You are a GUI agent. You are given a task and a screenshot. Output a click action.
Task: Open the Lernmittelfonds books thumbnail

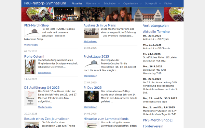point(92,125)
